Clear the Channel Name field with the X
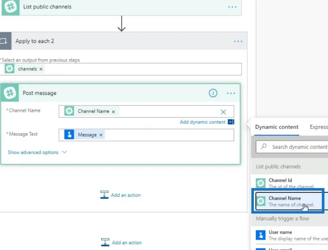This screenshot has height=250, width=328. click(223, 112)
